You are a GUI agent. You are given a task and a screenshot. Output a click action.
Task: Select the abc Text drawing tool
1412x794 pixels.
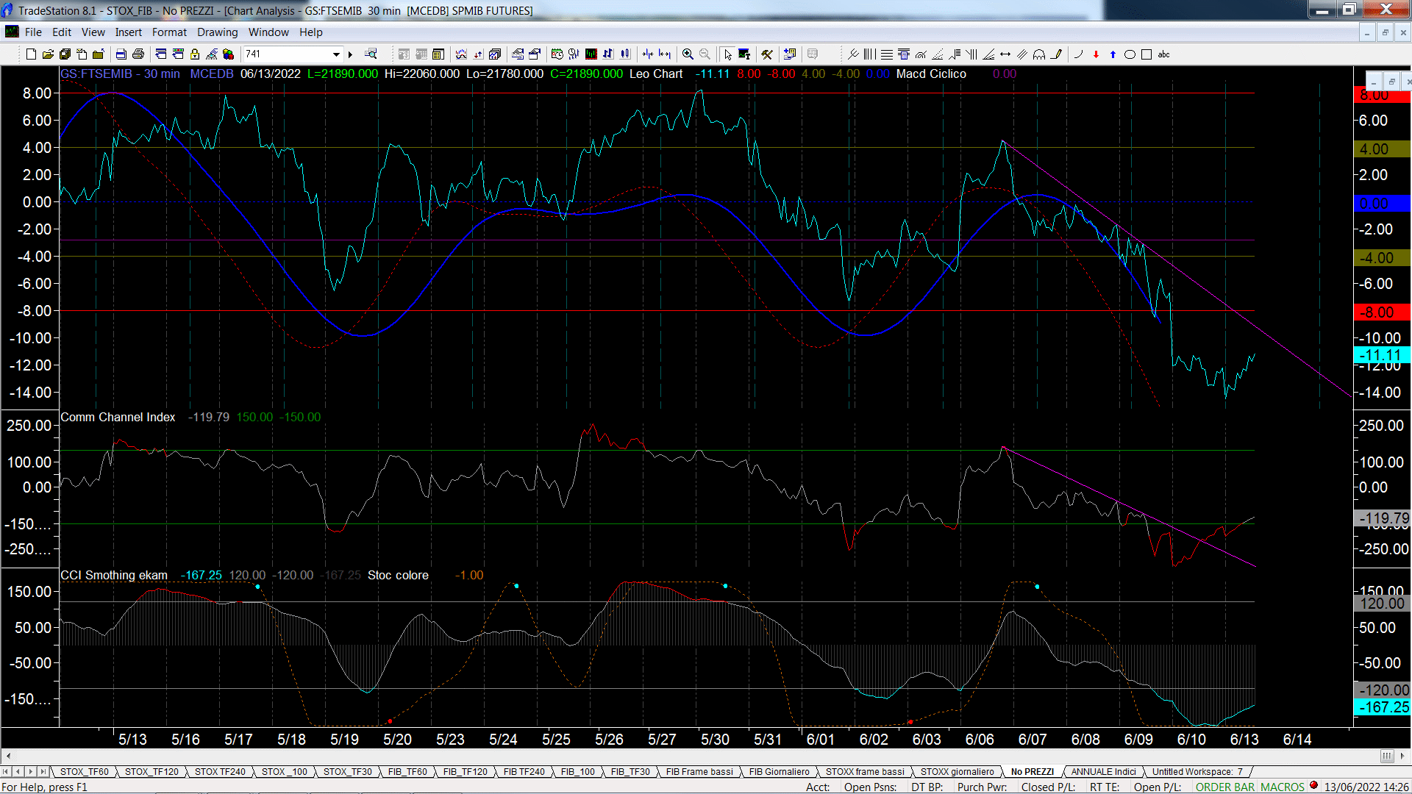1163,54
